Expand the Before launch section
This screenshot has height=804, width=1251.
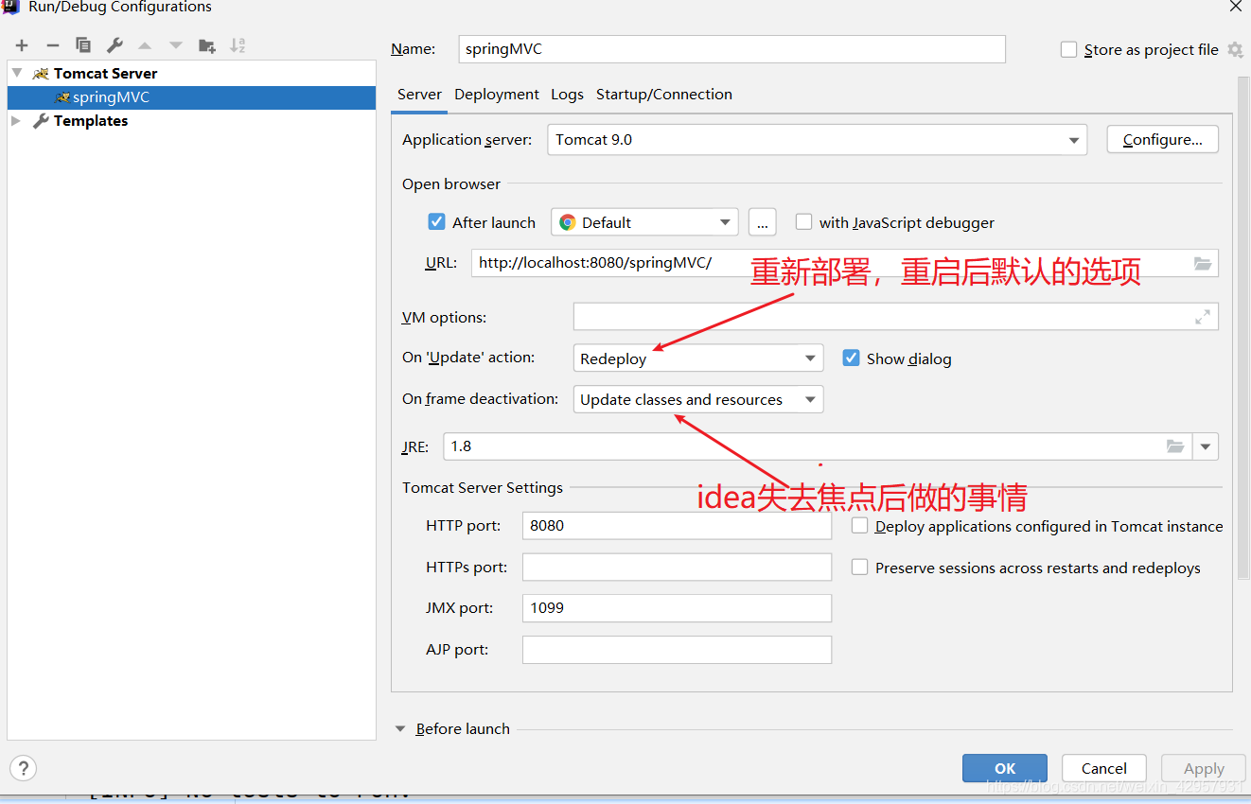(400, 729)
